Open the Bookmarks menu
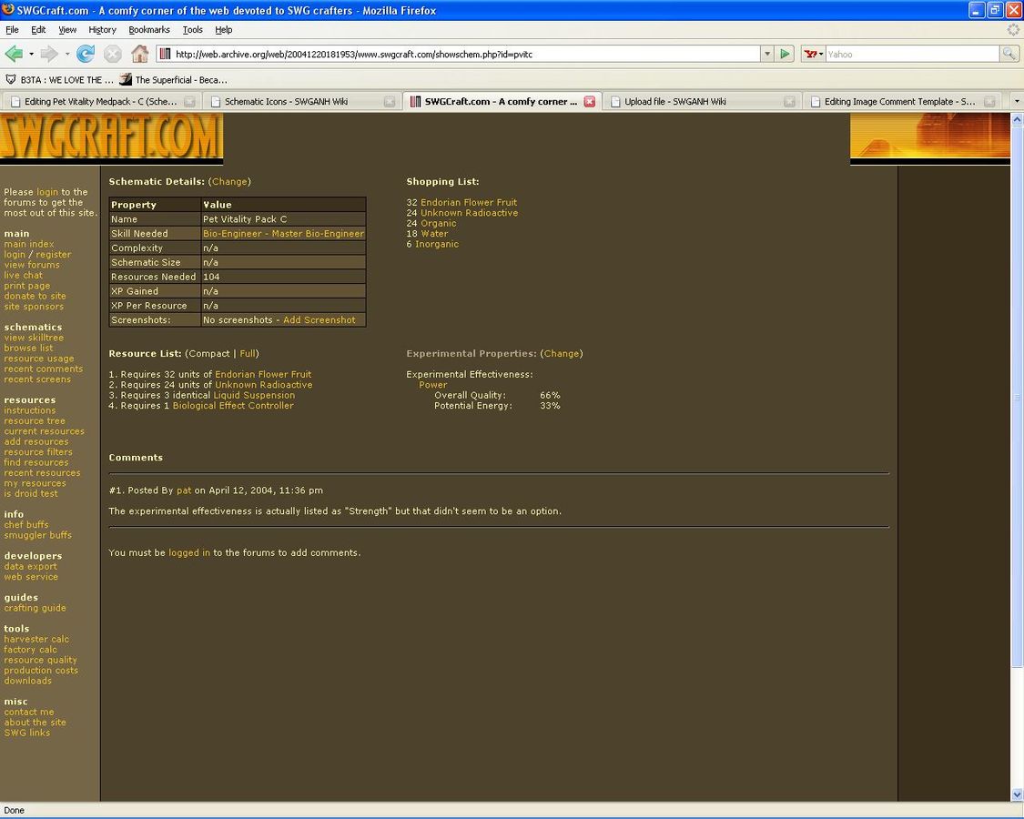The image size is (1024, 819). click(x=149, y=30)
